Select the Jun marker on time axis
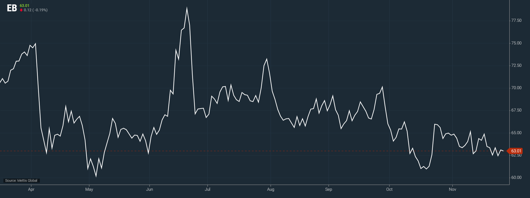 tap(149, 189)
